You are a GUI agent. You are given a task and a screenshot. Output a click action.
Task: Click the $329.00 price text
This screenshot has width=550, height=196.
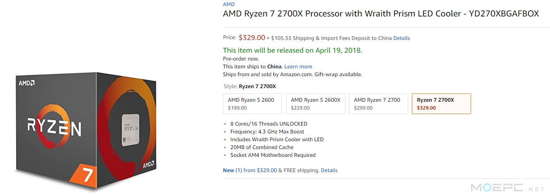(252, 37)
